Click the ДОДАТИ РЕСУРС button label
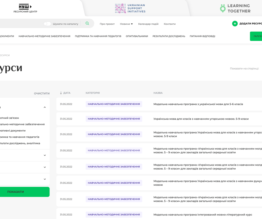Viewport: 262px width, 219px height. [250, 24]
